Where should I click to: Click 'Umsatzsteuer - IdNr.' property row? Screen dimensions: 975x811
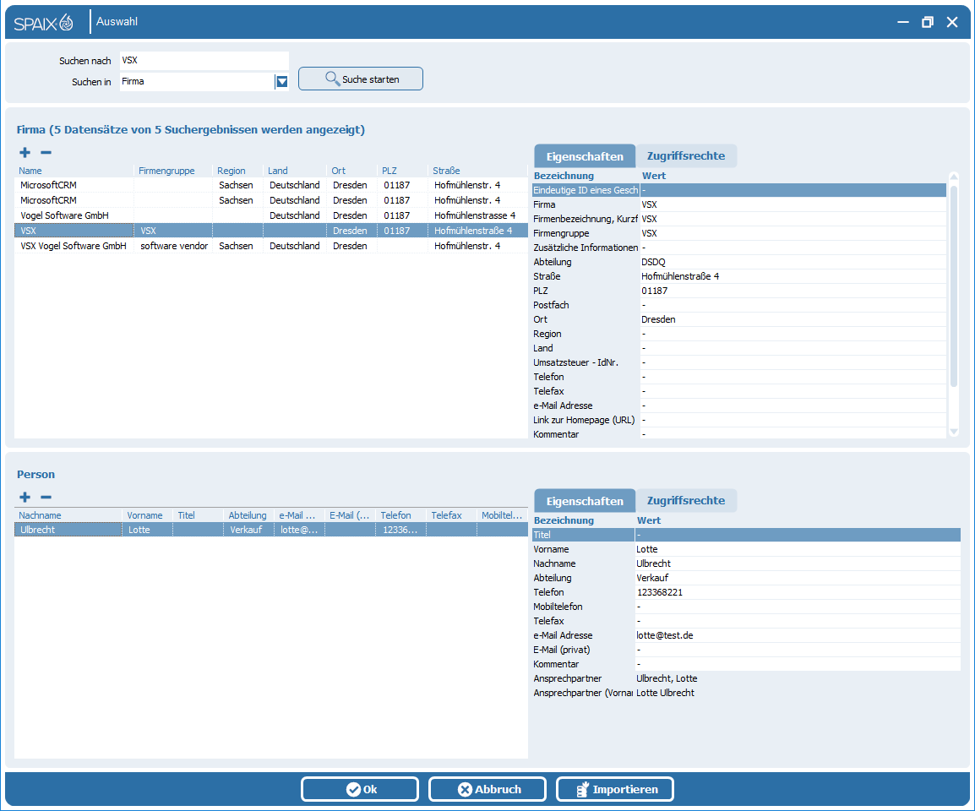(739, 362)
